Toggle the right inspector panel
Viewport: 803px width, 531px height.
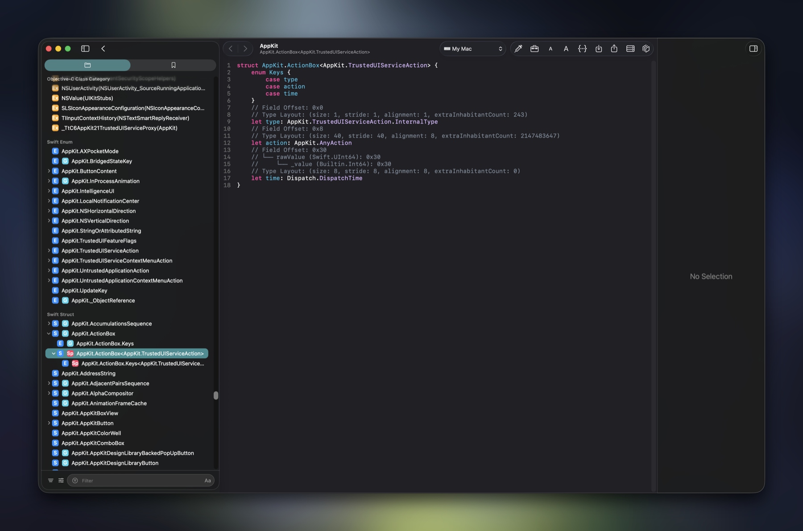click(753, 49)
